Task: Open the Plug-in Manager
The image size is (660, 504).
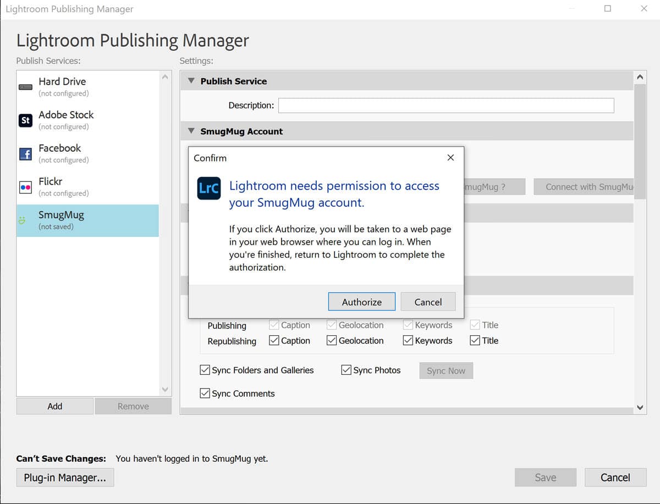Action: coord(65,478)
